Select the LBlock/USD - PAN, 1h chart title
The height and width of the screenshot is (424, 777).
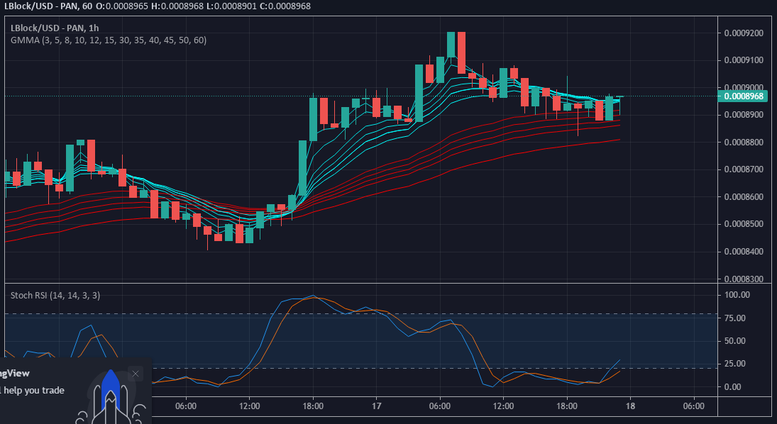point(55,28)
